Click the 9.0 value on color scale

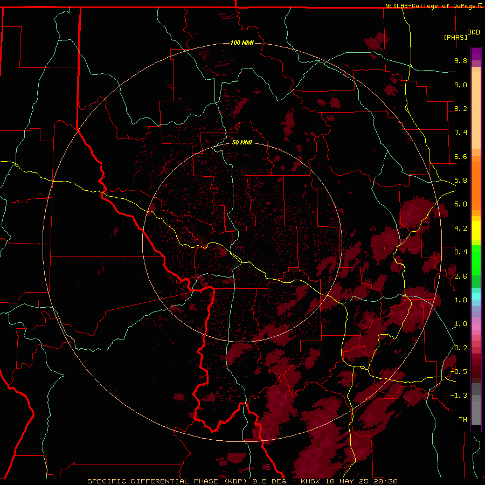pos(461,85)
